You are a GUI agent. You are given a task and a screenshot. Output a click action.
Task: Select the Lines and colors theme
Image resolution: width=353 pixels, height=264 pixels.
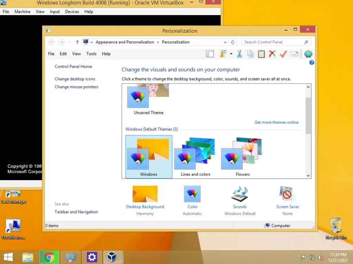tap(196, 157)
